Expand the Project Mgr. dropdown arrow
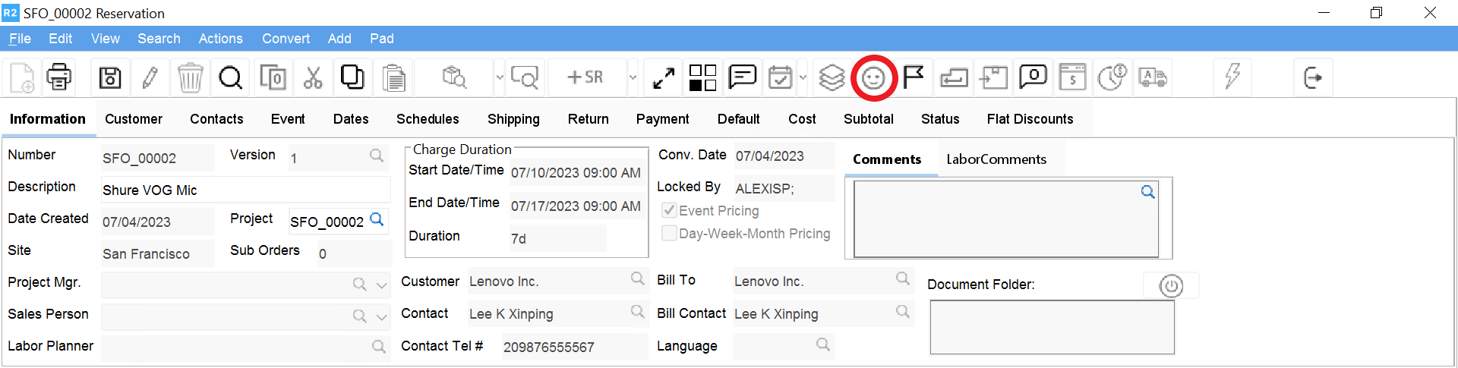The height and width of the screenshot is (368, 1458). coord(382,285)
